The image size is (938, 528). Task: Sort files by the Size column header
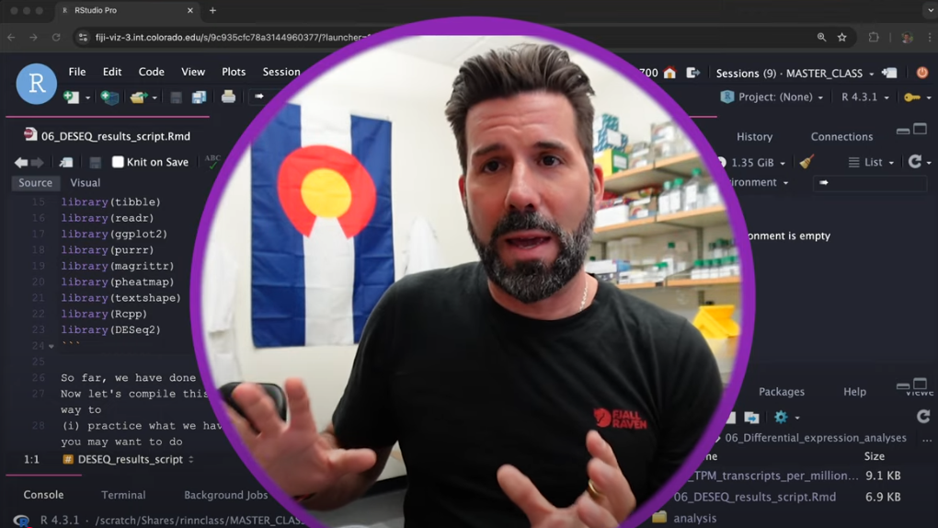tap(874, 456)
